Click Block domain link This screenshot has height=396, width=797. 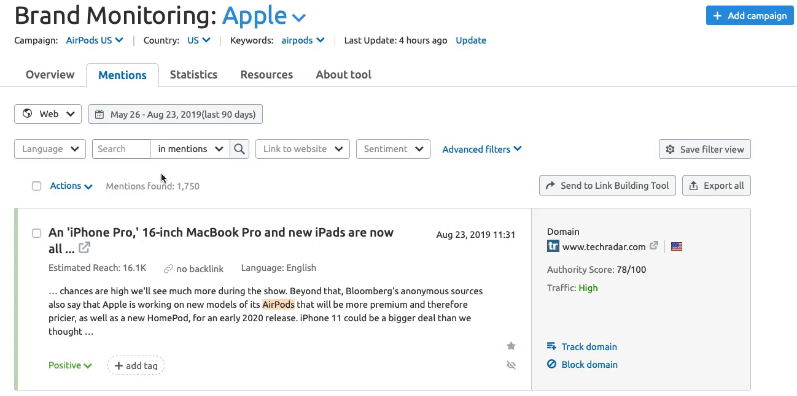tap(582, 364)
